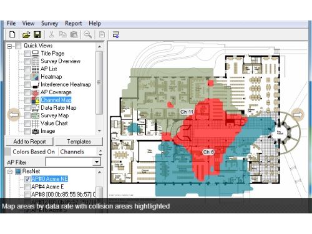The image size is (312, 234).
Task: Collapse the Quick Views tree node
Action: pyautogui.click(x=9, y=46)
